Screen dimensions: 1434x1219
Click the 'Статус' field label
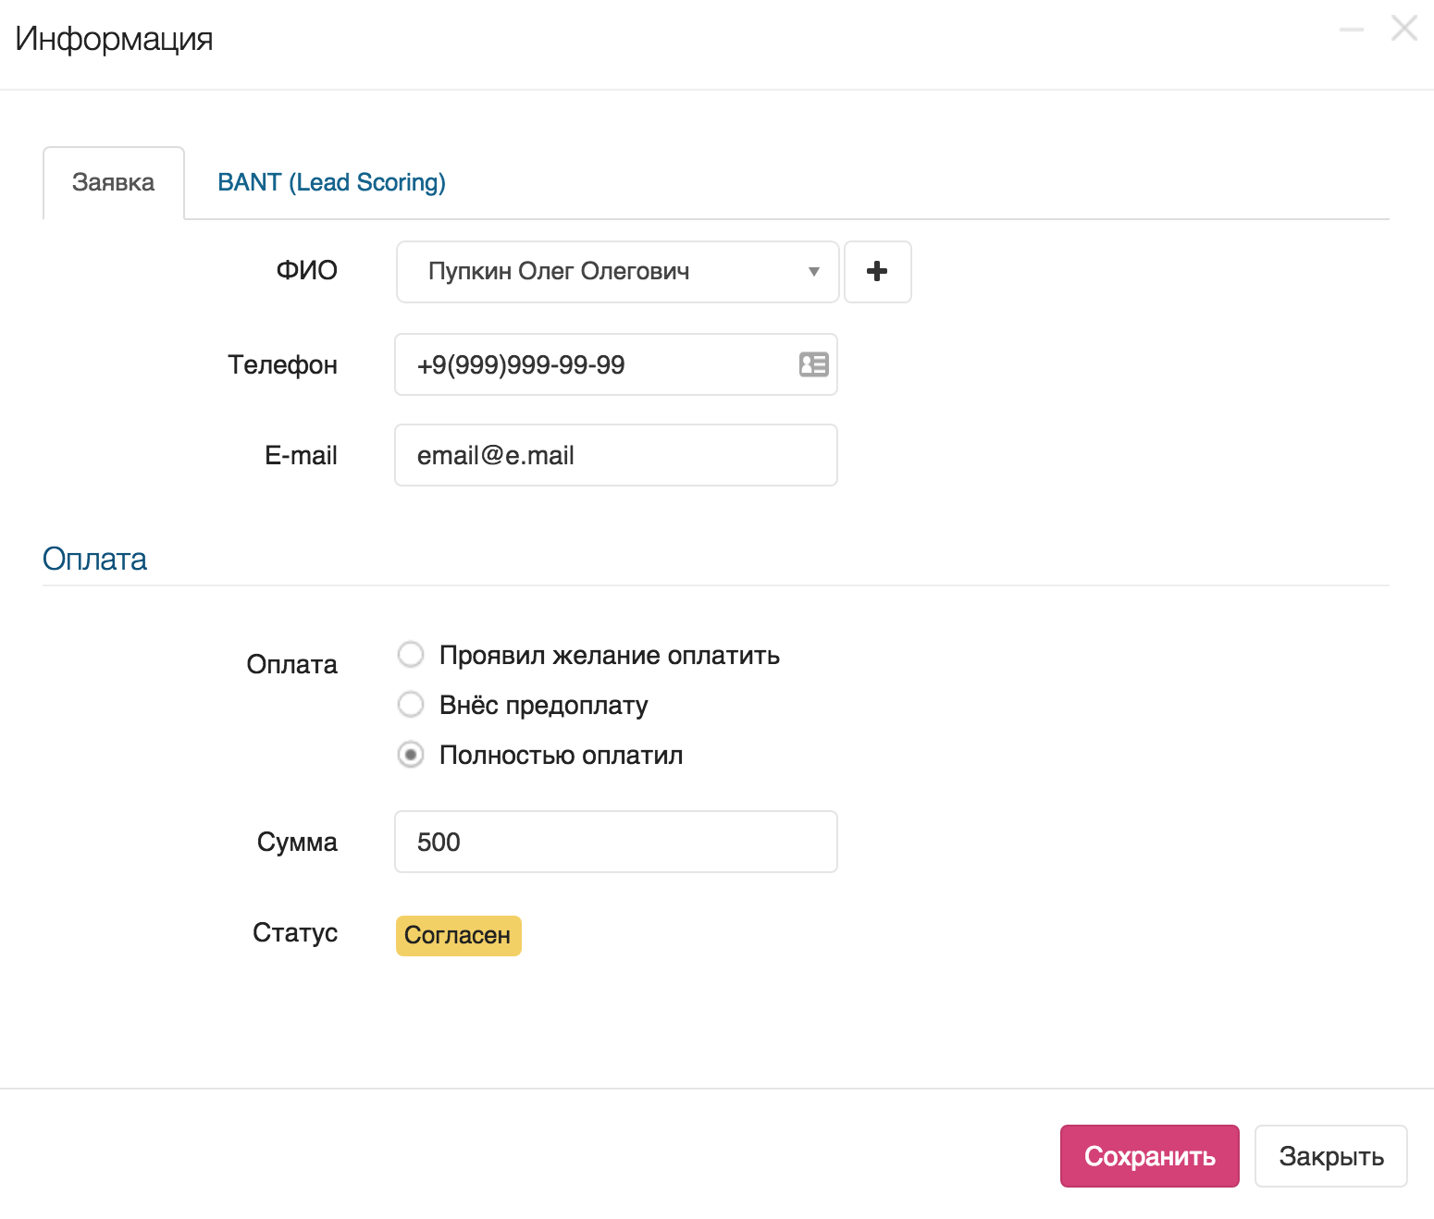point(295,933)
